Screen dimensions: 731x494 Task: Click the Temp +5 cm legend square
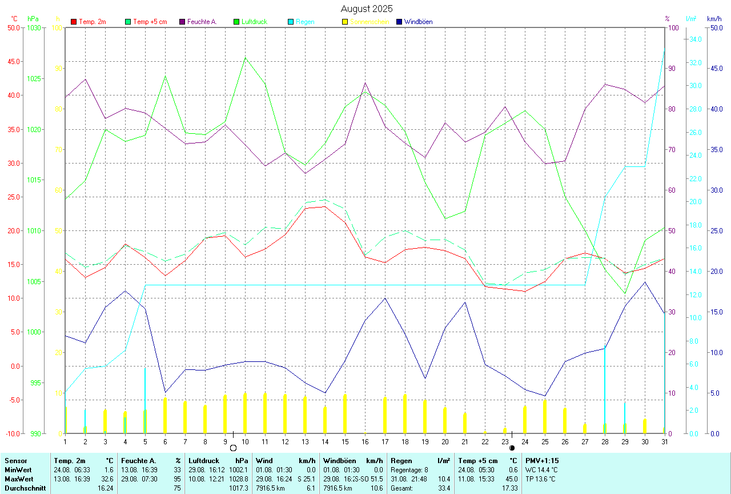point(127,22)
